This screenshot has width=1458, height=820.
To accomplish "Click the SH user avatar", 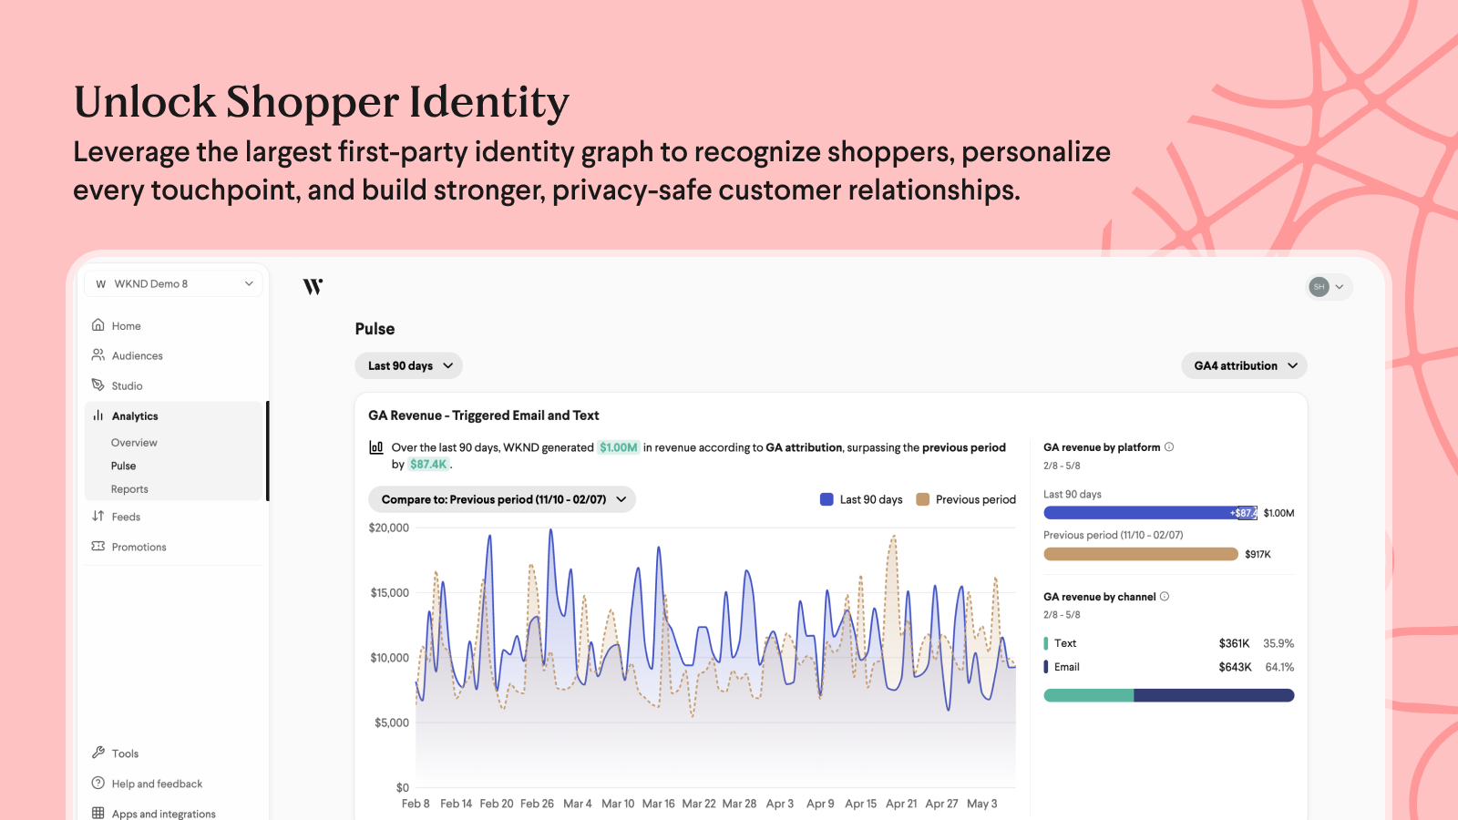I will [1319, 287].
